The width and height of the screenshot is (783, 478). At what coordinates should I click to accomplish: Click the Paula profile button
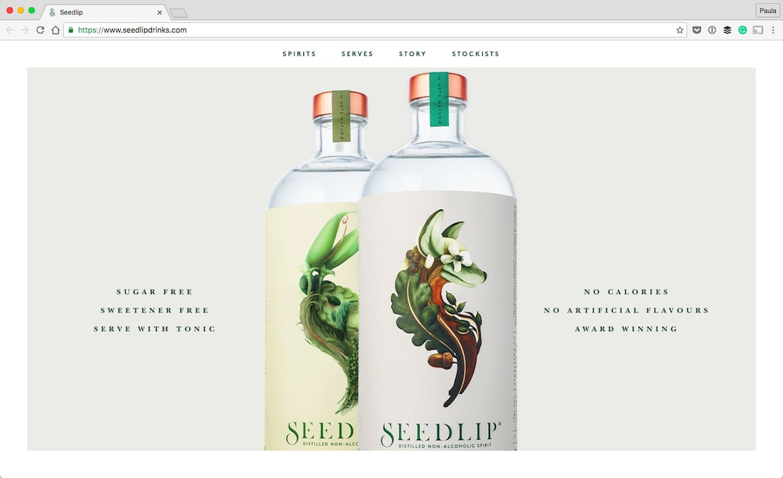[767, 10]
